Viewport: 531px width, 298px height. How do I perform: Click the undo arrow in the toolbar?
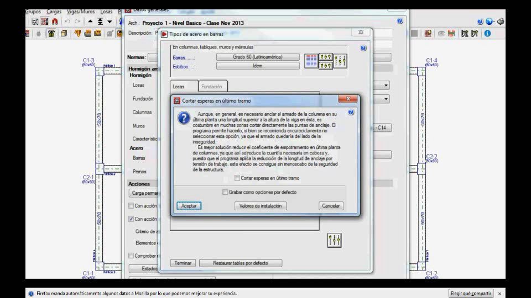tap(67, 22)
